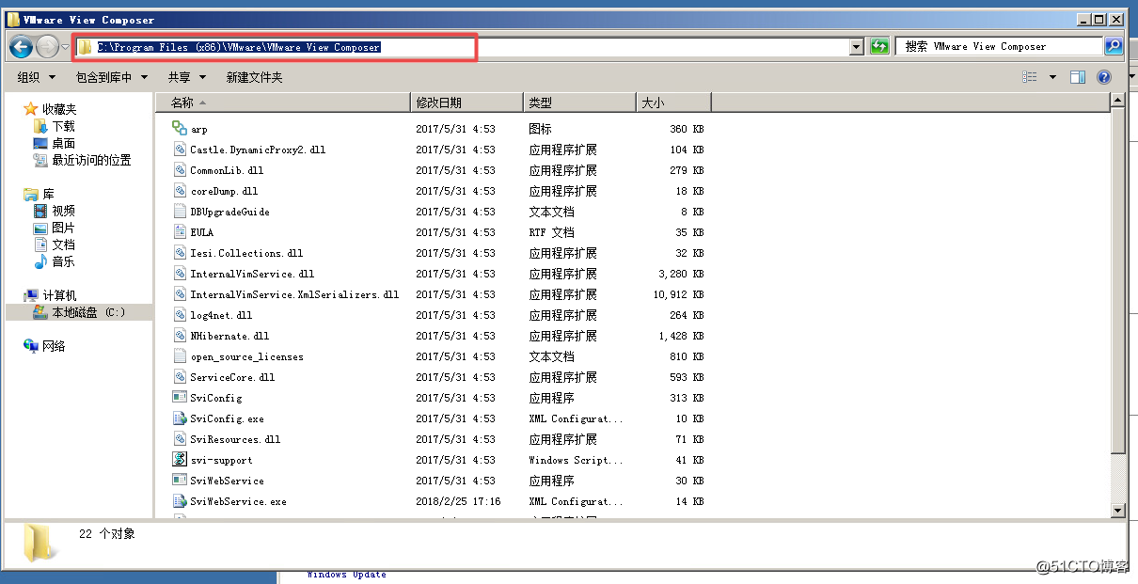Select the file name EULA
Image resolution: width=1138 pixels, height=584 pixels.
point(201,232)
